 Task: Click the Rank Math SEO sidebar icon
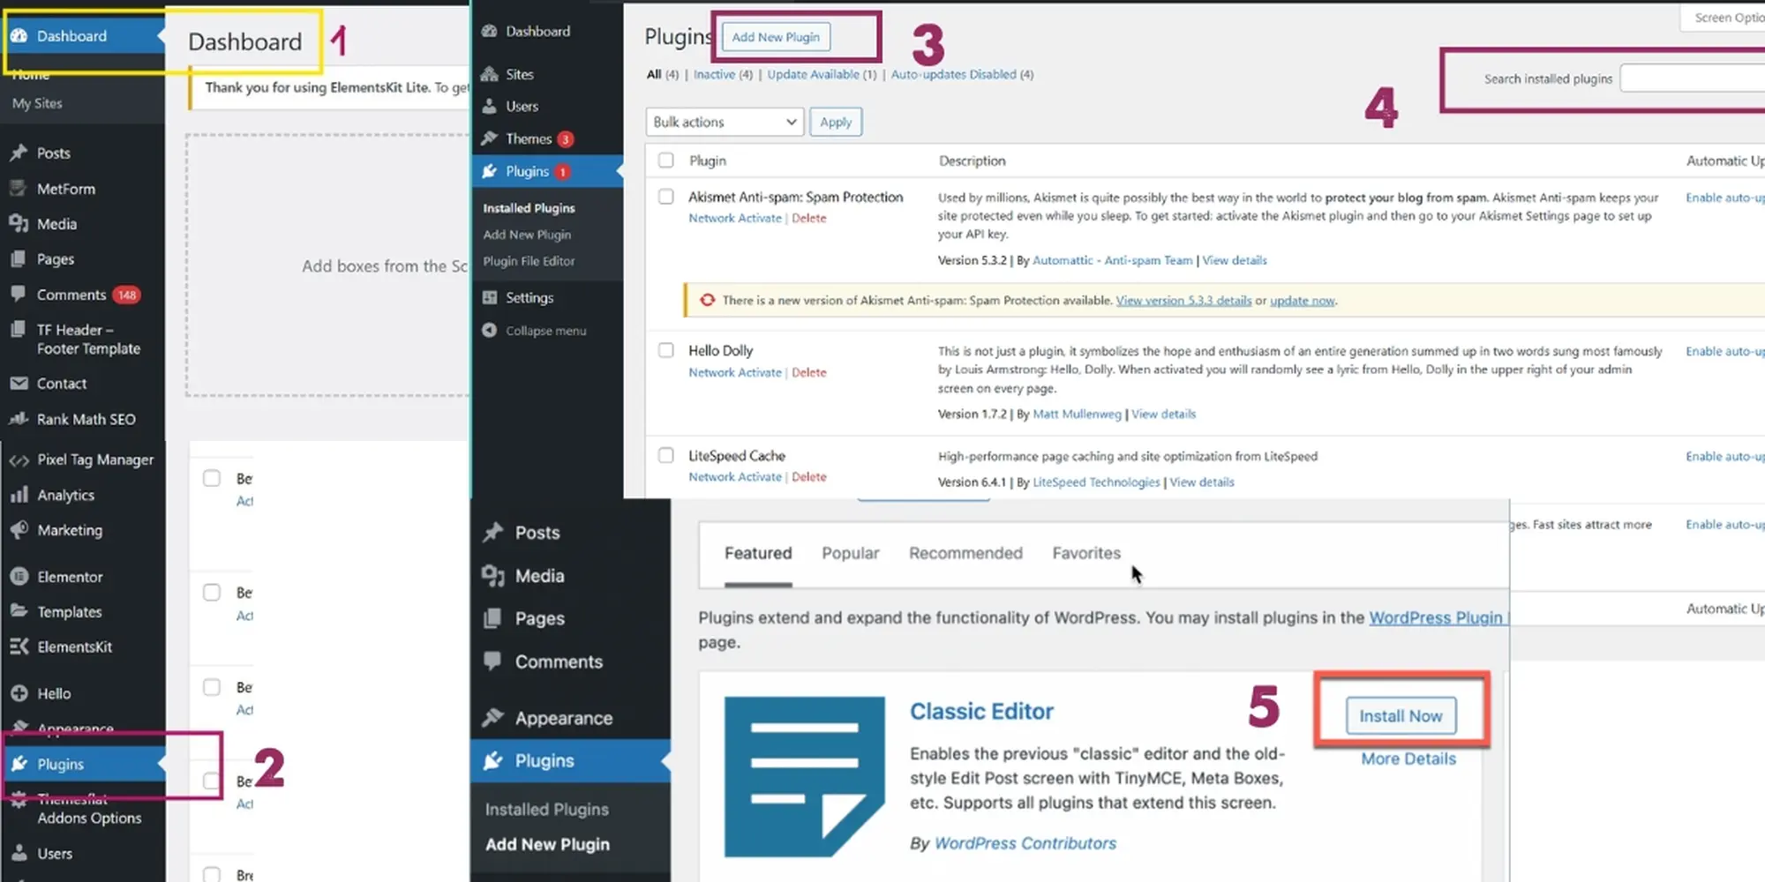click(19, 420)
